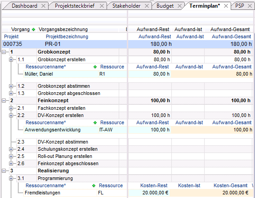Collapse task group 3 Realisierung
Viewport: 255px width, 198px height.
coord(4,171)
